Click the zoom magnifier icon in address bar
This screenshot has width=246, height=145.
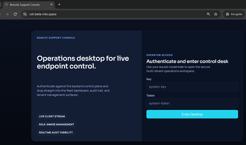tap(208, 14)
